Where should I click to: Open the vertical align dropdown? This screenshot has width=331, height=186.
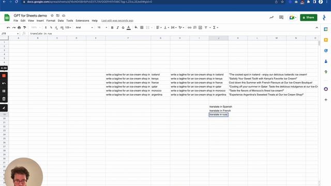point(167,27)
